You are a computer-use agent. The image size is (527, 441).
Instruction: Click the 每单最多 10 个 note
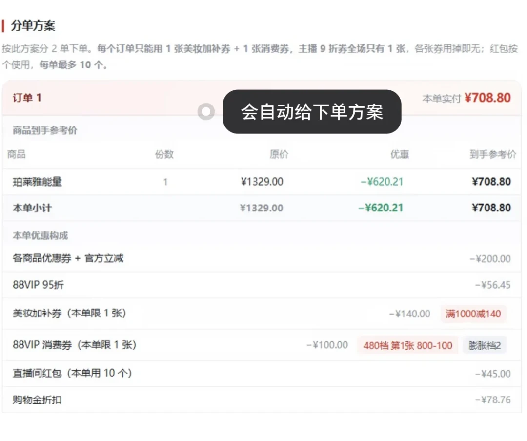coord(73,64)
